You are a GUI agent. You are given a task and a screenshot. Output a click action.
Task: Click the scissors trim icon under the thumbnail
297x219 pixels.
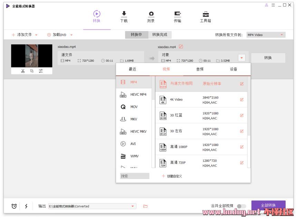[x=23, y=71]
